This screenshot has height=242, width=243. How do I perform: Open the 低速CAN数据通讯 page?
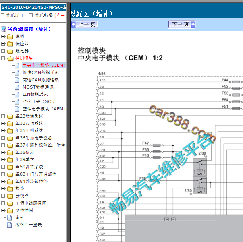click(41, 72)
